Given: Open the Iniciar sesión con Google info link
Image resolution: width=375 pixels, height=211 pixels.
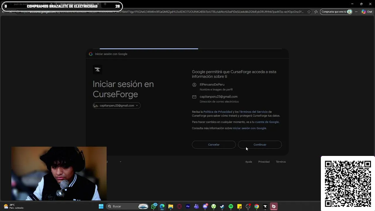Looking at the screenshot, I should click(x=249, y=128).
